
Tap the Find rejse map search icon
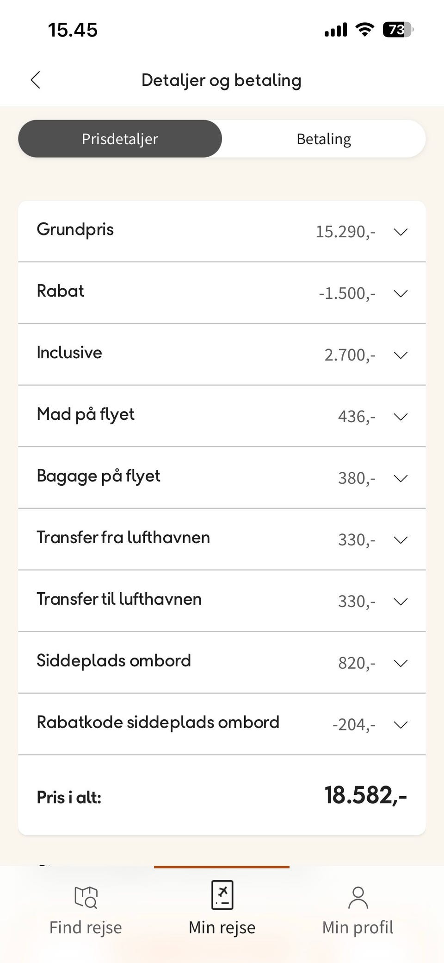[x=86, y=897]
